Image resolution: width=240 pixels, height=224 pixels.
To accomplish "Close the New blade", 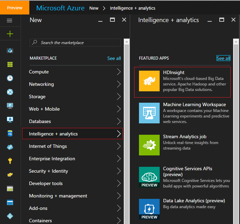I will 124,20.
